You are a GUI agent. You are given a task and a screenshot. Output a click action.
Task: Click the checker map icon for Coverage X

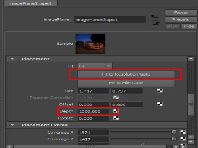(x=183, y=132)
